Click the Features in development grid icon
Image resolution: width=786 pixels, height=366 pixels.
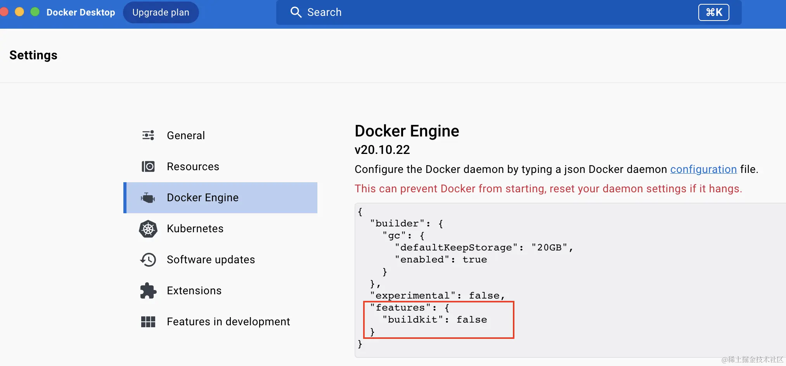[x=148, y=321]
